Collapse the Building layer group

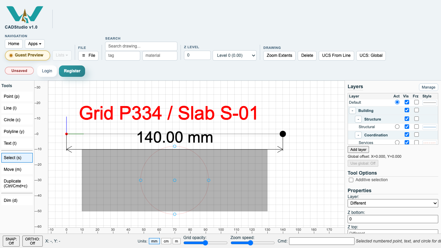point(352,111)
